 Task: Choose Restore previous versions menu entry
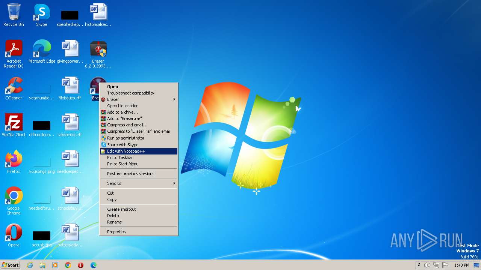pos(139,174)
